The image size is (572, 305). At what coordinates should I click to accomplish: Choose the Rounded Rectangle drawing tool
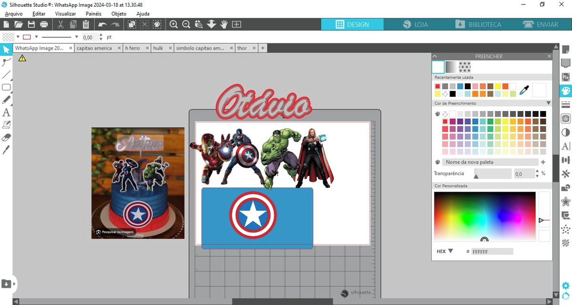6,87
